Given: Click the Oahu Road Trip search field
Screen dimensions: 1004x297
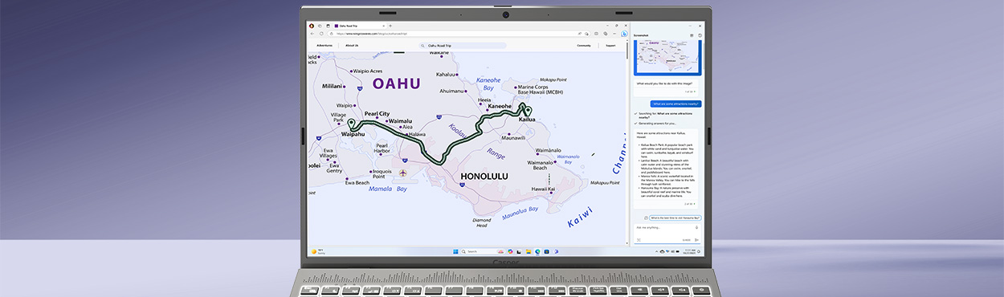Looking at the screenshot, I should [463, 46].
